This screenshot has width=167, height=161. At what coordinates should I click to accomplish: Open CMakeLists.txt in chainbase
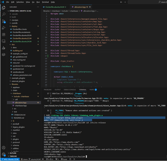(20, 115)
